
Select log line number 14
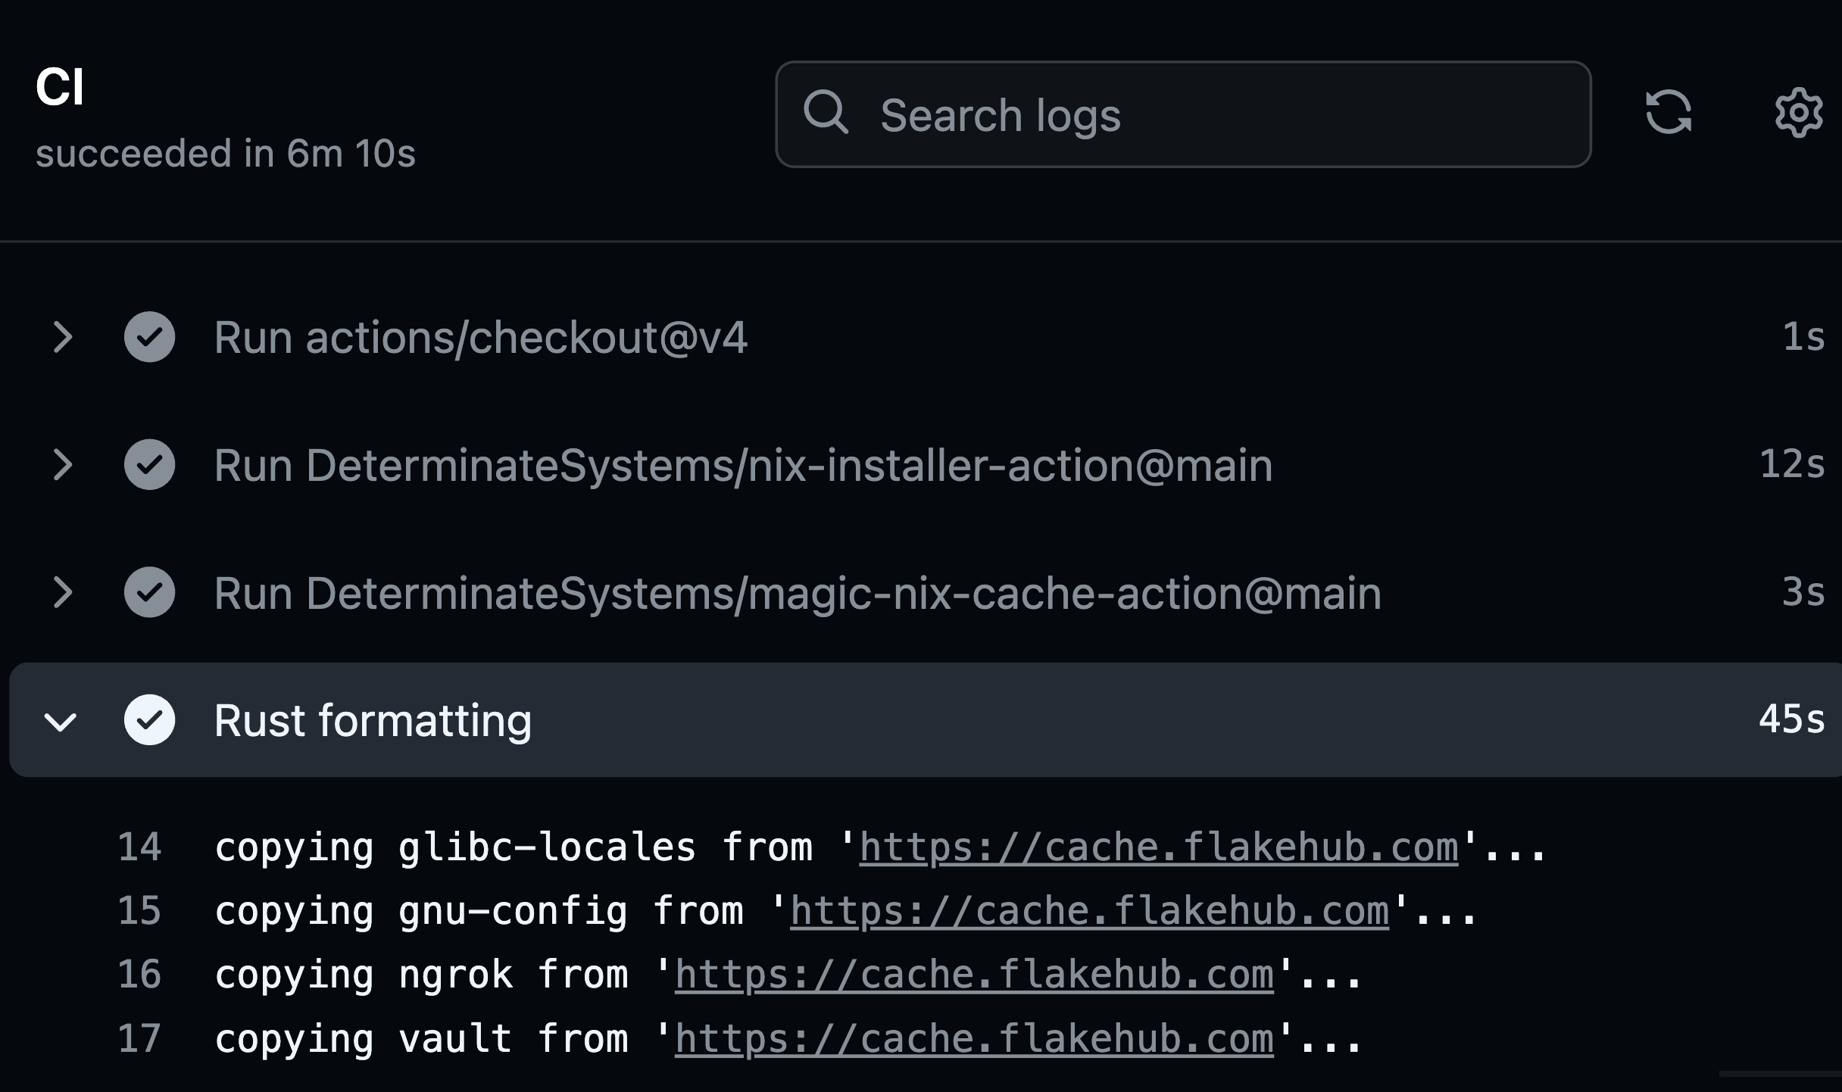tap(140, 847)
